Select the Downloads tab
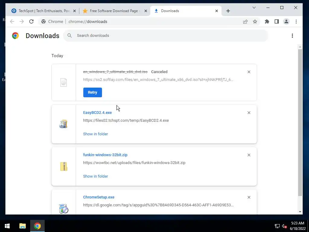 (x=186, y=11)
